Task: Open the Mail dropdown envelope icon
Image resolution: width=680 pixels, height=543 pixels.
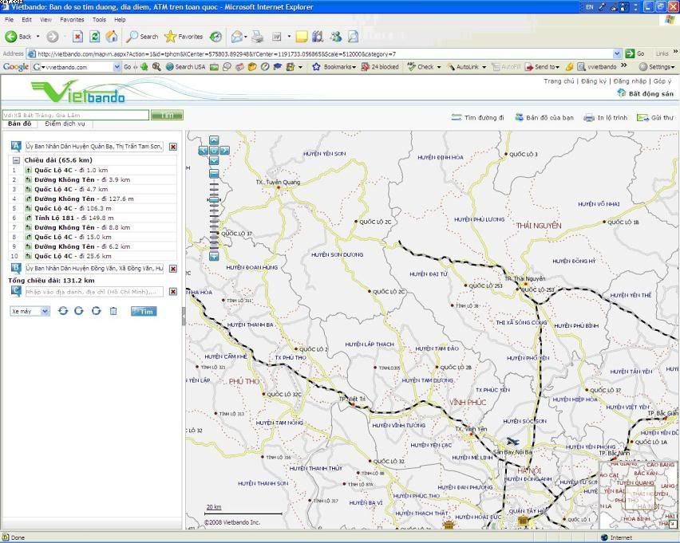Action: click(x=239, y=37)
